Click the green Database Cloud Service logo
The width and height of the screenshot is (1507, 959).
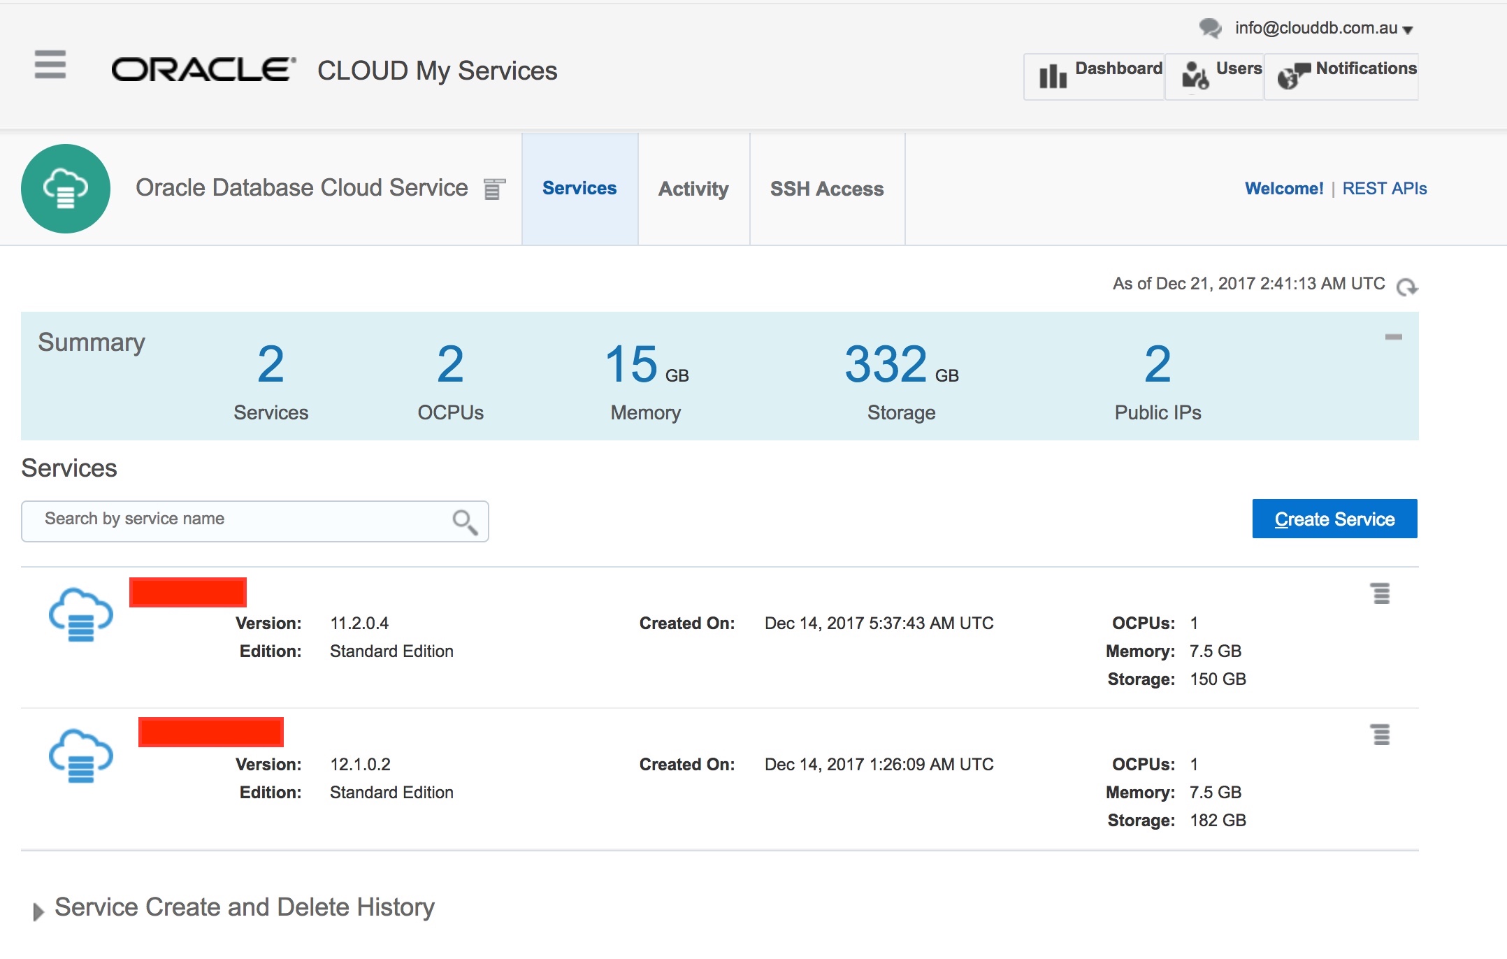66,189
